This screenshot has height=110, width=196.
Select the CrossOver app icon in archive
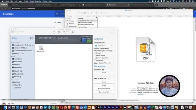pos(40,49)
